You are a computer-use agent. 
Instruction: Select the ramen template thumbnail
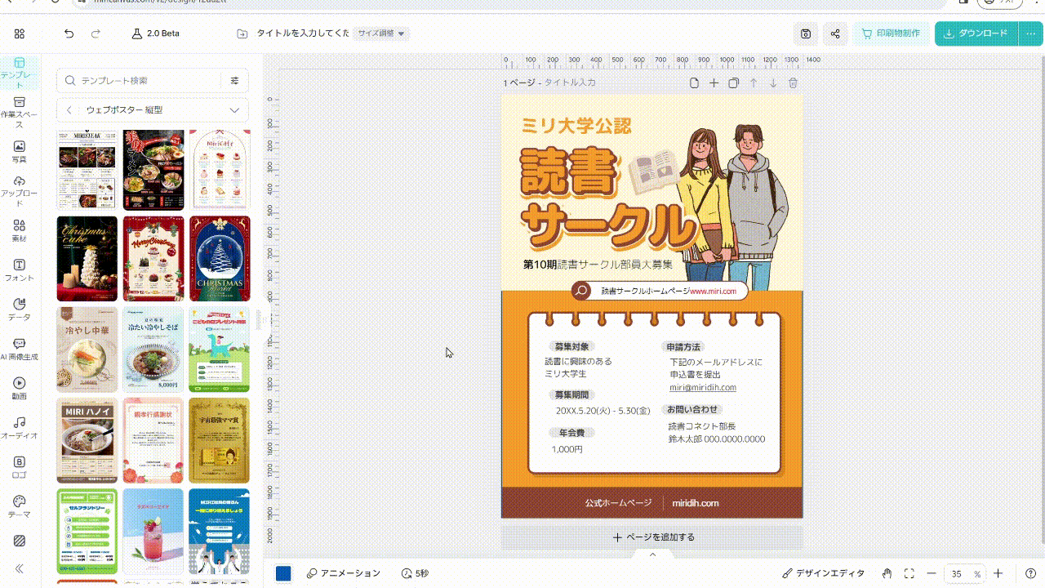pos(153,169)
